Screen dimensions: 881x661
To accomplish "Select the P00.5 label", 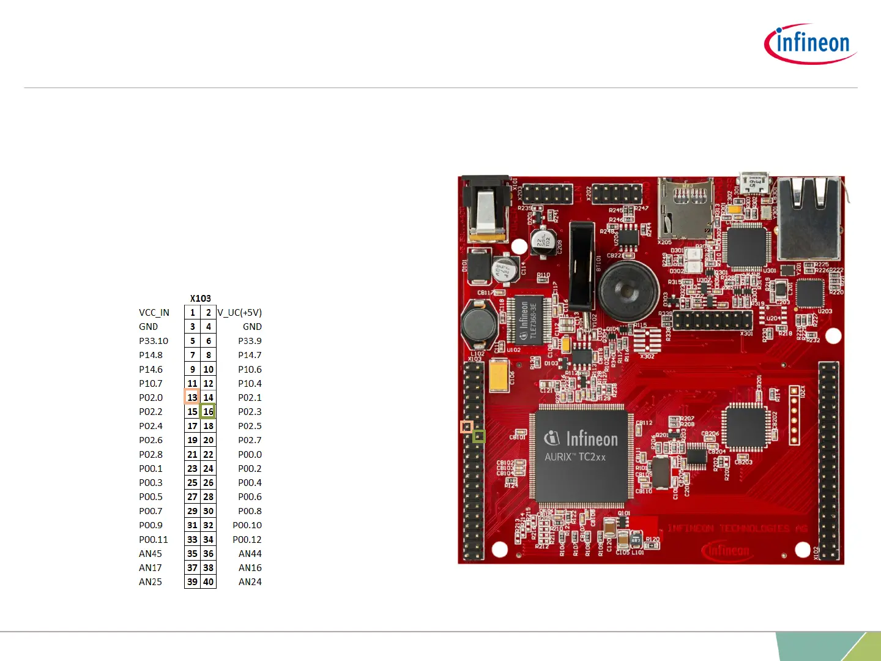I will pyautogui.click(x=151, y=496).
